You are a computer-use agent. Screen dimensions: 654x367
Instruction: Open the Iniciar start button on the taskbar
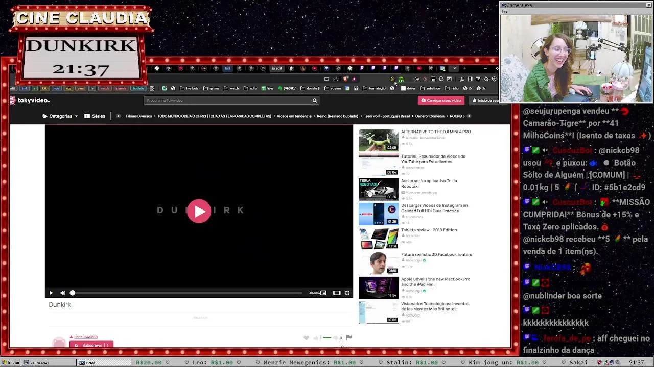click(x=11, y=363)
